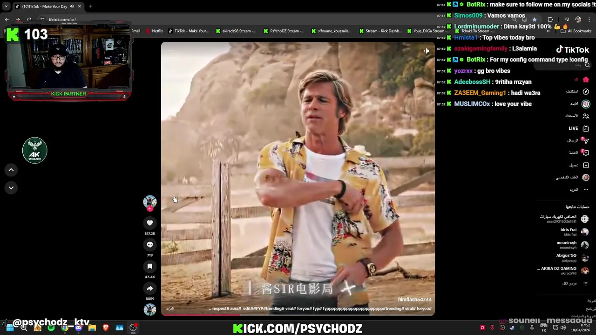This screenshot has height=335, width=596.
Task: Open Discord from taskbar
Action: (78, 328)
